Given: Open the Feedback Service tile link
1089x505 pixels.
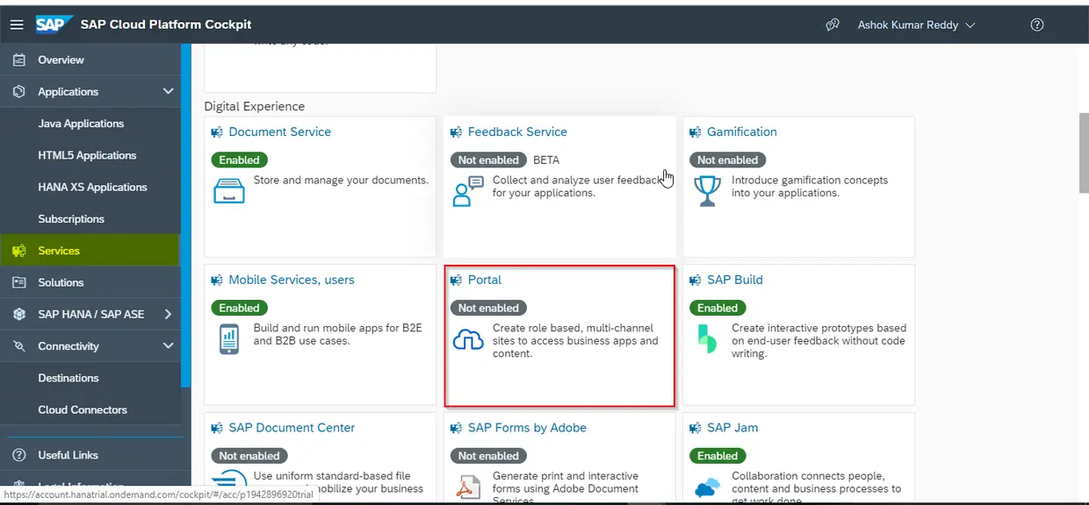Looking at the screenshot, I should tap(517, 132).
